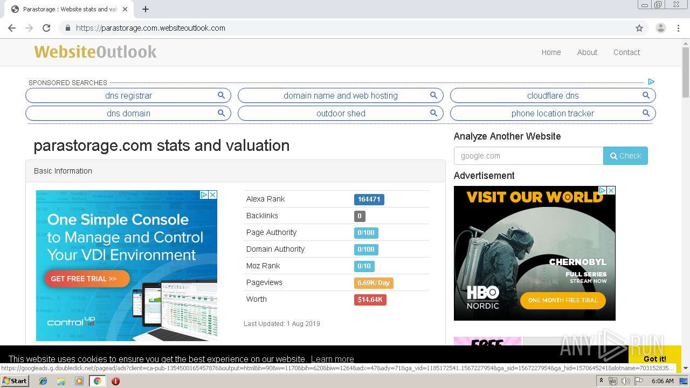Open system tray volume control
690x388 pixels.
625,381
